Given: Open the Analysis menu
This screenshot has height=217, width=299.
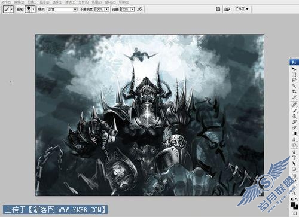Looking at the screenshot, I should pyautogui.click(x=83, y=2).
